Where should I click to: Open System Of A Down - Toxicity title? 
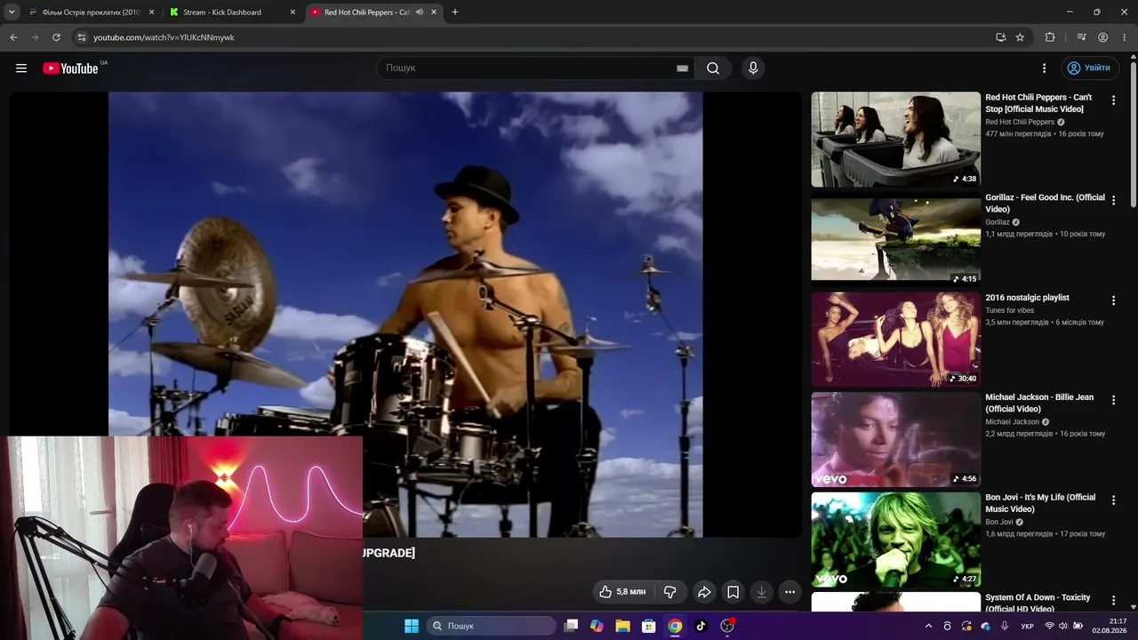(x=1038, y=603)
